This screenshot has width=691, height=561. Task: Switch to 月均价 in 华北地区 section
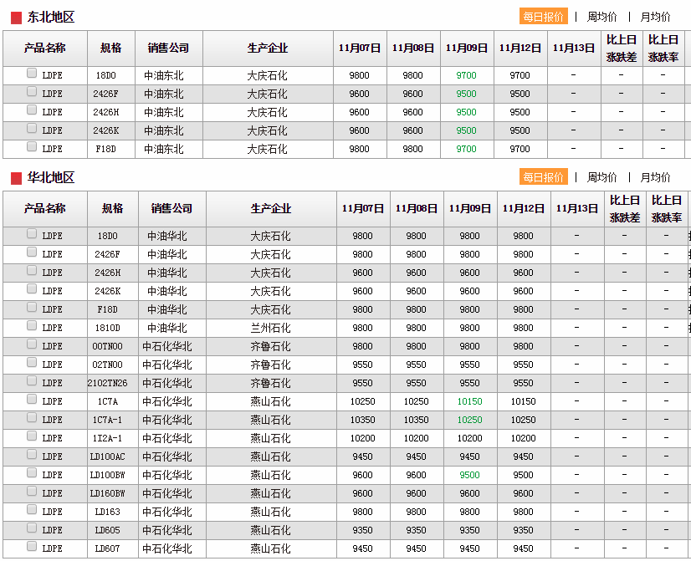tap(655, 177)
